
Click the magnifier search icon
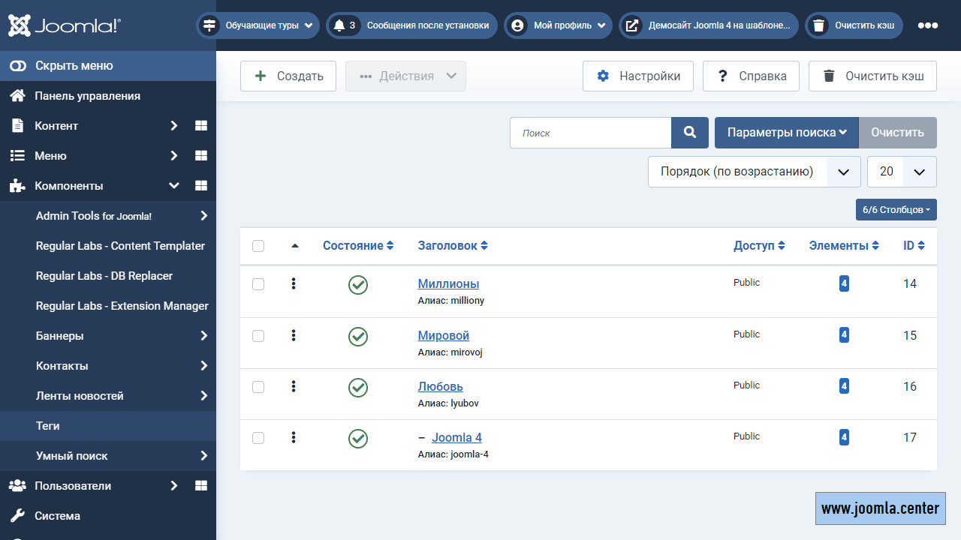[689, 132]
